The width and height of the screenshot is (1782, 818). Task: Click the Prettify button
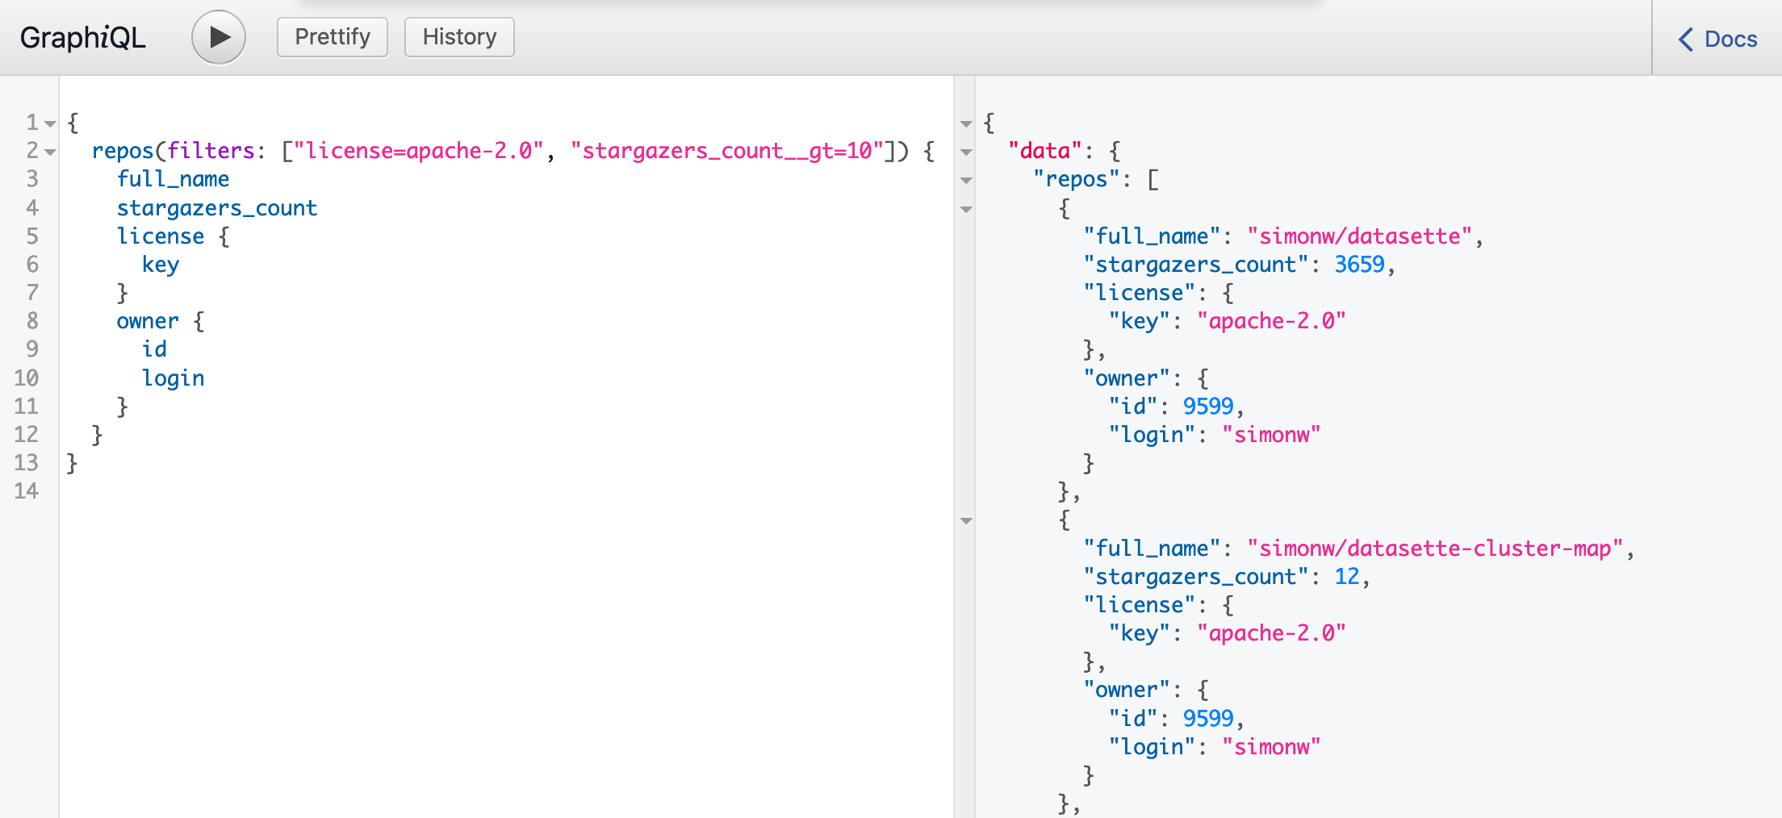pos(332,36)
